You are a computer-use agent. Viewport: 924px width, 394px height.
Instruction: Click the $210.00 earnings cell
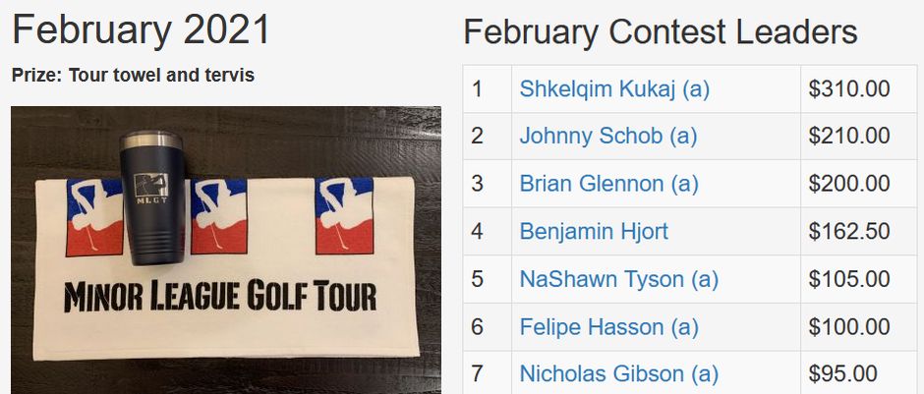coord(858,137)
